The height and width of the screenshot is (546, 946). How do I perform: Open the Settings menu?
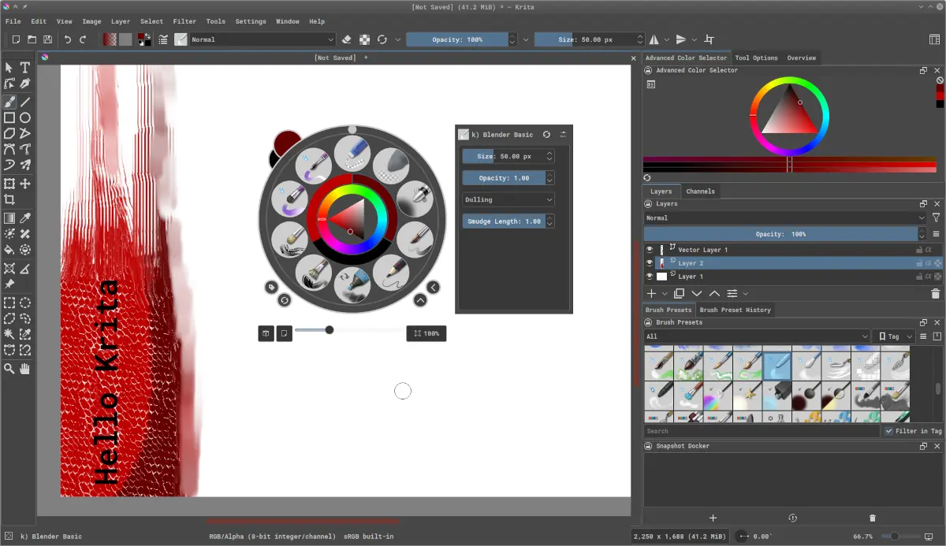tap(251, 21)
